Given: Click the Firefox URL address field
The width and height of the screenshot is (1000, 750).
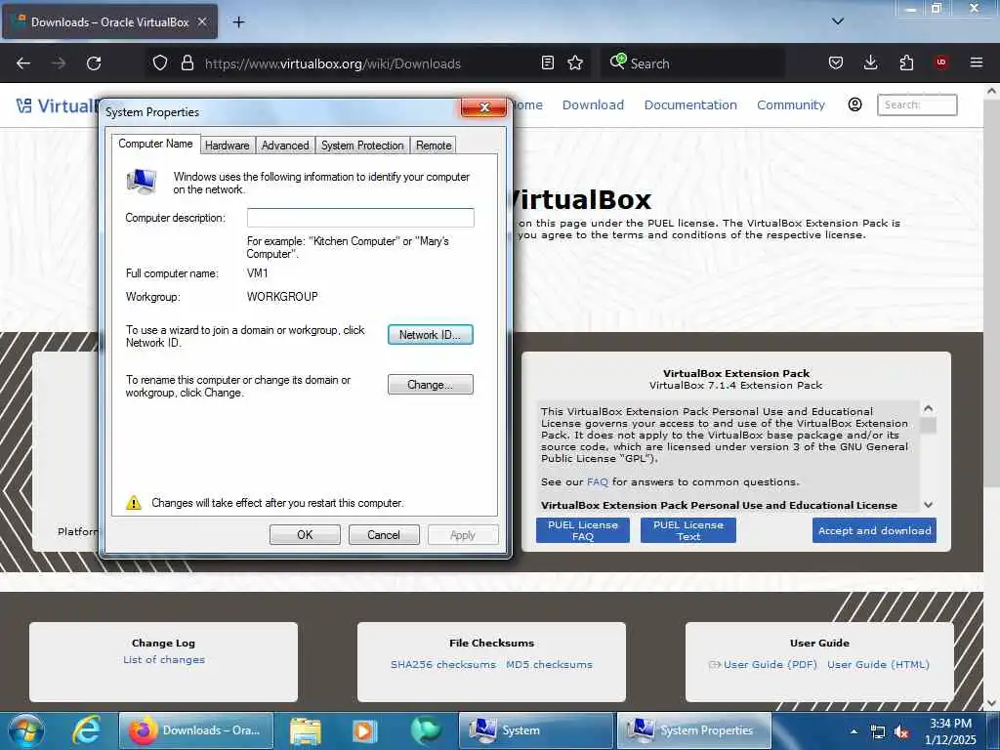Looking at the screenshot, I should (367, 63).
